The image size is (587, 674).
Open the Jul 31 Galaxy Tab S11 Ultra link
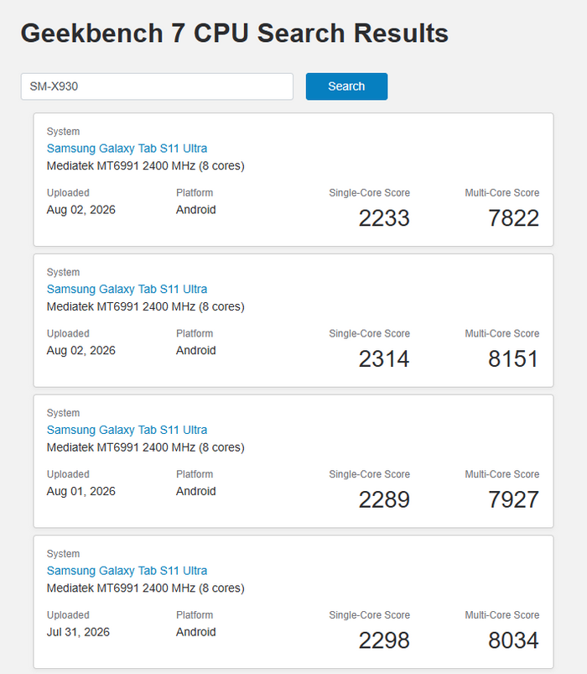pos(127,571)
